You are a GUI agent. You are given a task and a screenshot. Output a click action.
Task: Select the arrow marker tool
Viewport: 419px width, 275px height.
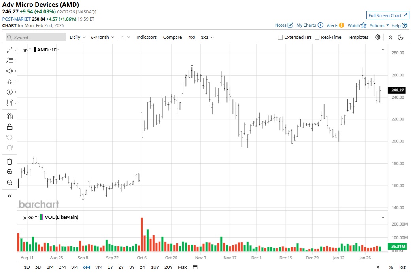(9, 82)
